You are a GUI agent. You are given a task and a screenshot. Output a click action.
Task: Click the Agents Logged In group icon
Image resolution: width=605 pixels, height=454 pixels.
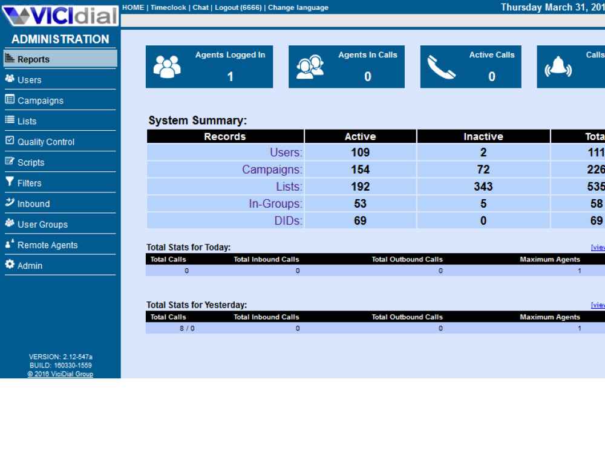pos(167,67)
